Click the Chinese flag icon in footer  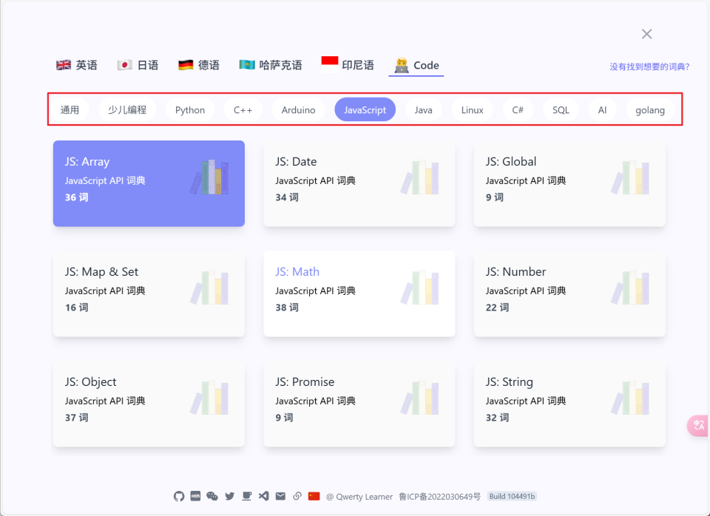[x=314, y=496]
